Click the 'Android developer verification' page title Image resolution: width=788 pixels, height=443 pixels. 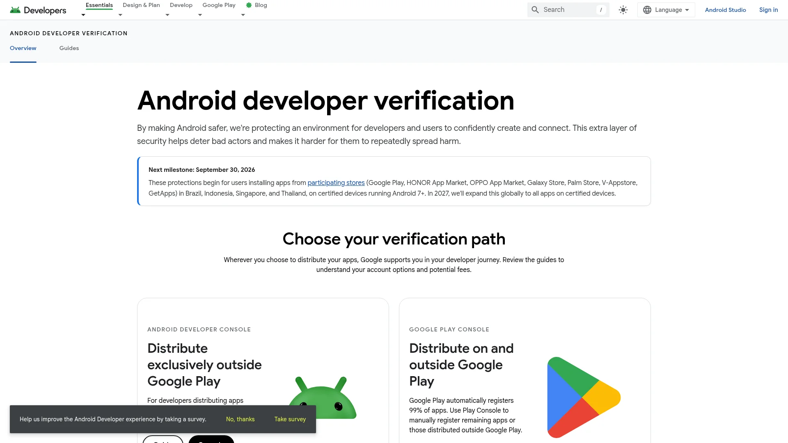325,100
